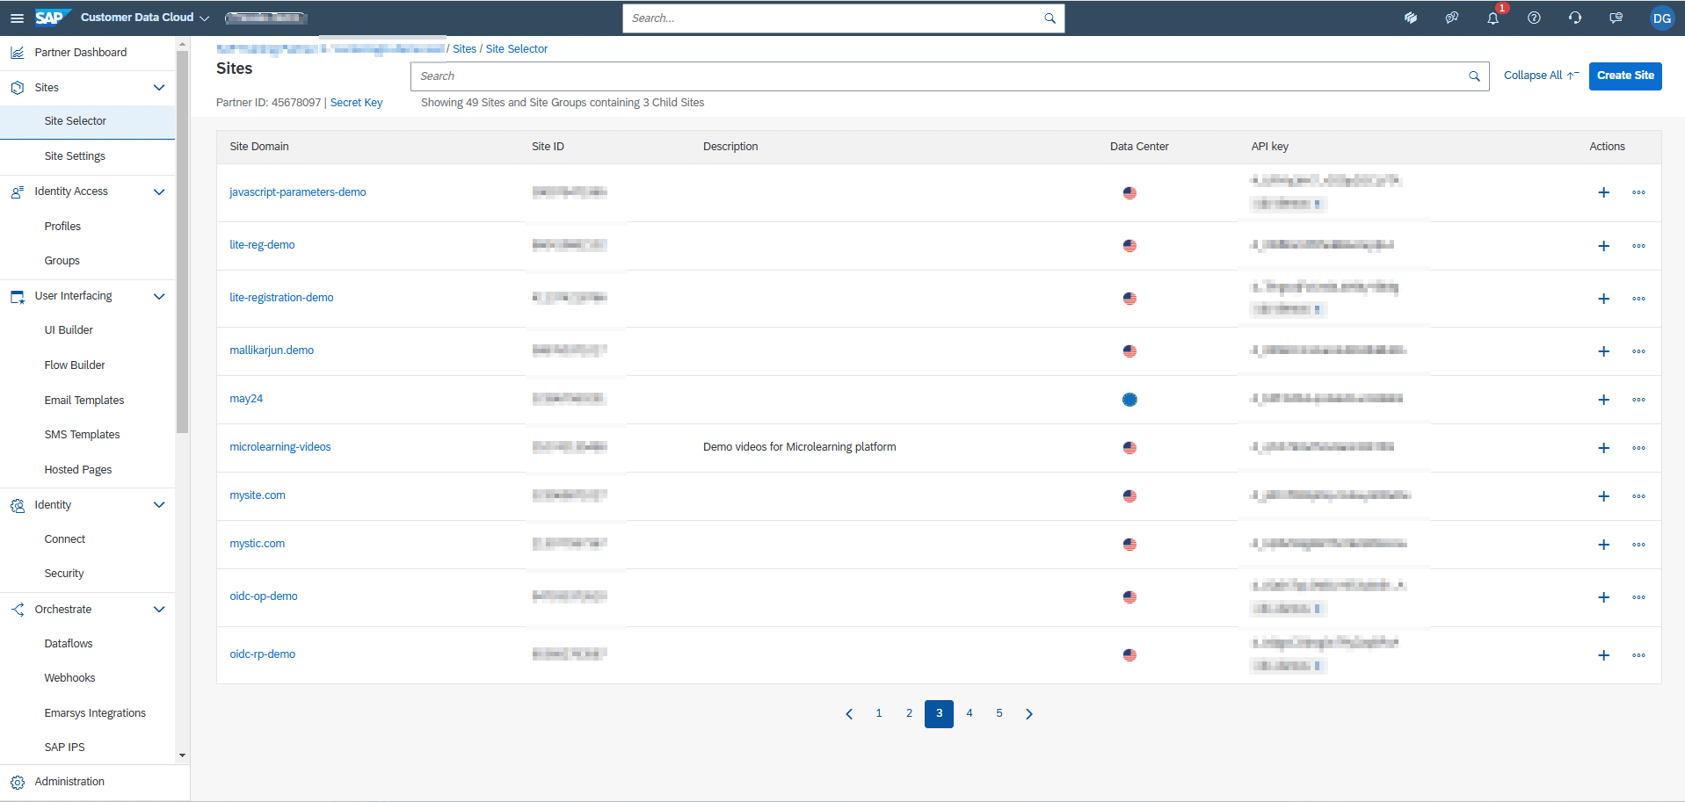Image resolution: width=1685 pixels, height=802 pixels.
Task: Go to page 5
Action: (999, 713)
